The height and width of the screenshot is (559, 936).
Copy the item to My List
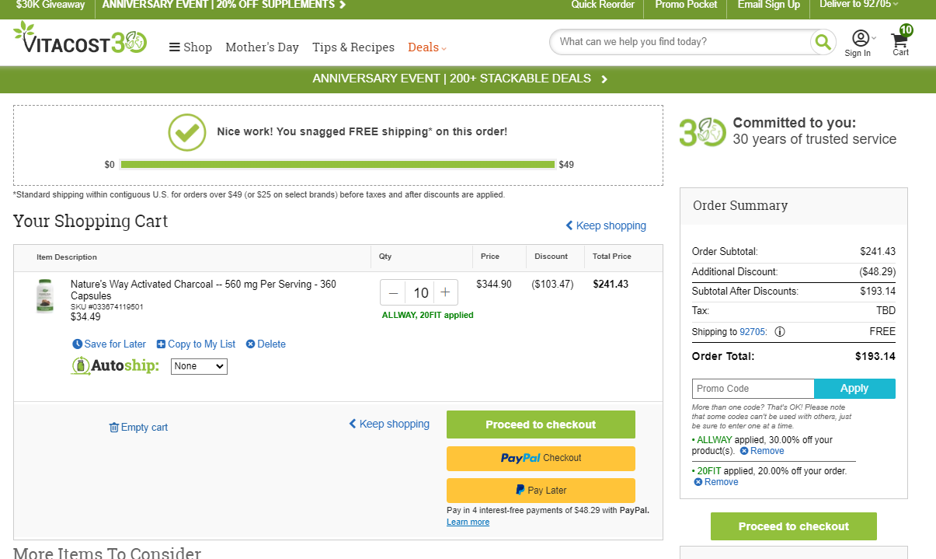tap(196, 344)
